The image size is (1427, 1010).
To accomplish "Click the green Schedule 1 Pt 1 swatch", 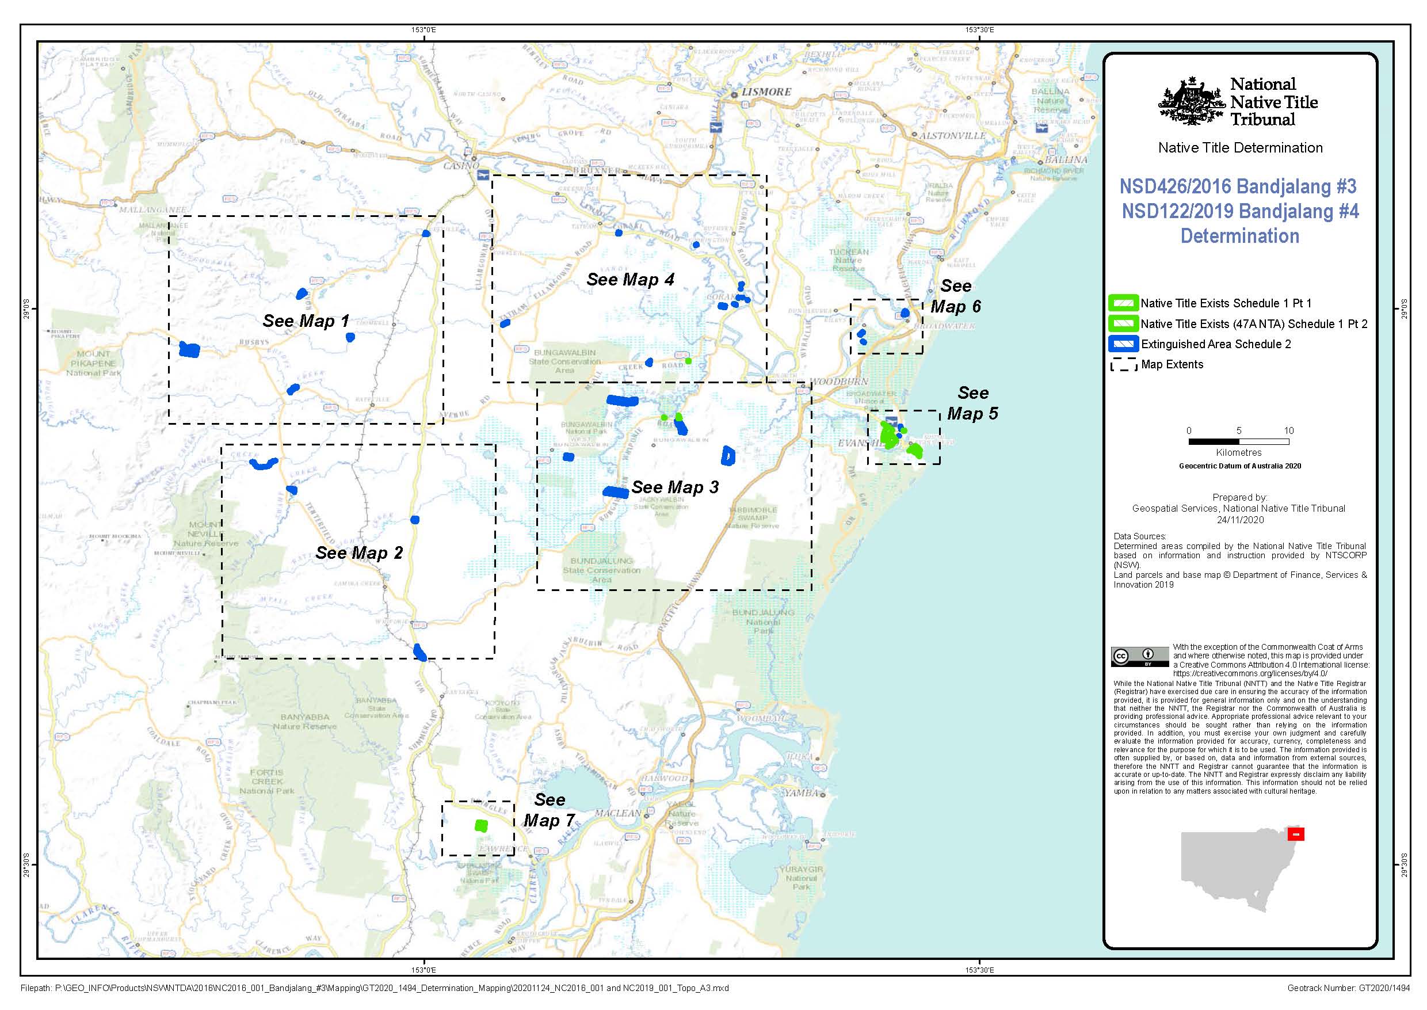I will (x=1123, y=303).
